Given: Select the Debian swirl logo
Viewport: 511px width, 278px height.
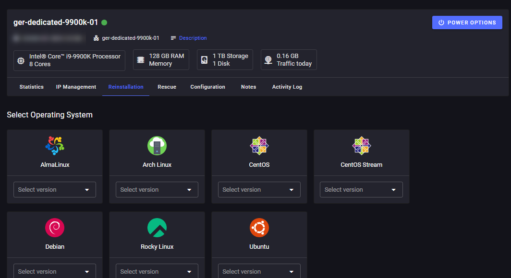Looking at the screenshot, I should click(x=54, y=228).
